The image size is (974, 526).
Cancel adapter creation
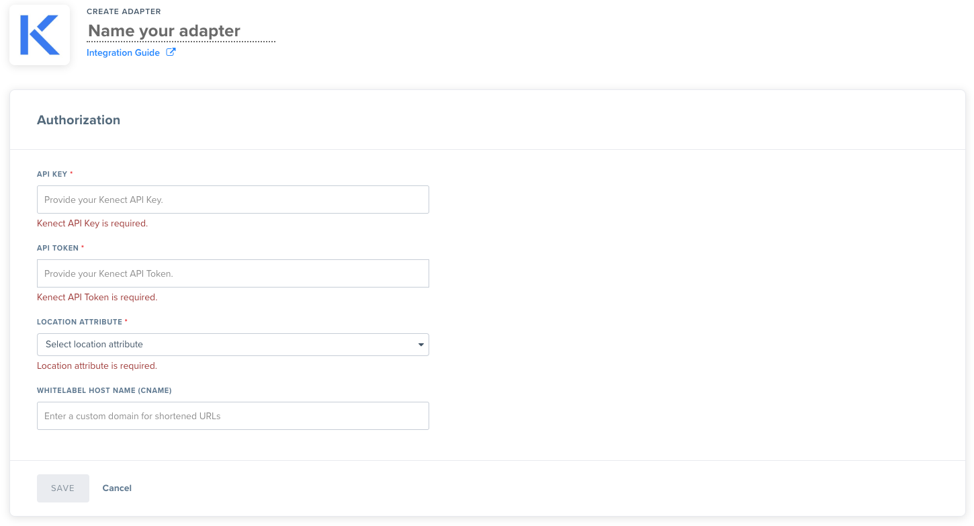point(117,488)
